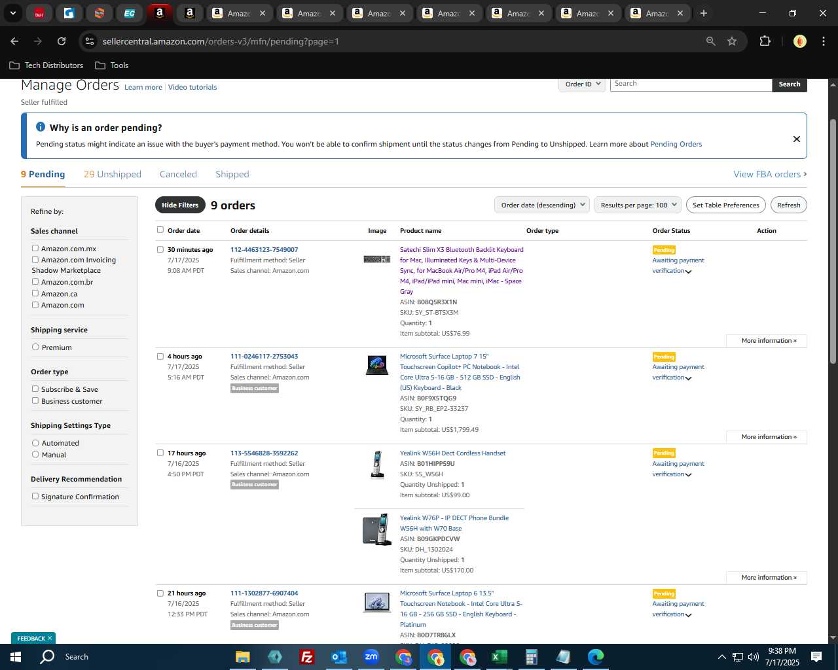Screen dimensions: 838x670
Task: Click the Hide Filters button
Action: point(180,205)
